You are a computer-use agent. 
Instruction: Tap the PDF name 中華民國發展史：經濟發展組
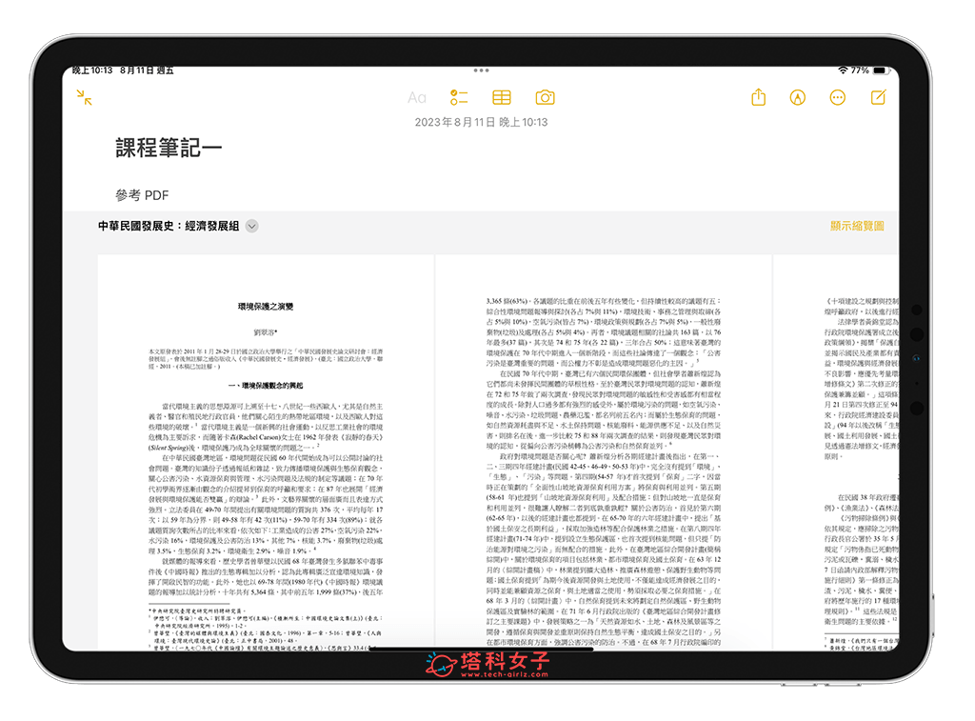pyautogui.click(x=169, y=226)
